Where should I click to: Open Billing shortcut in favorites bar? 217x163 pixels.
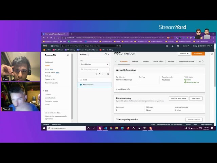coord(110,50)
